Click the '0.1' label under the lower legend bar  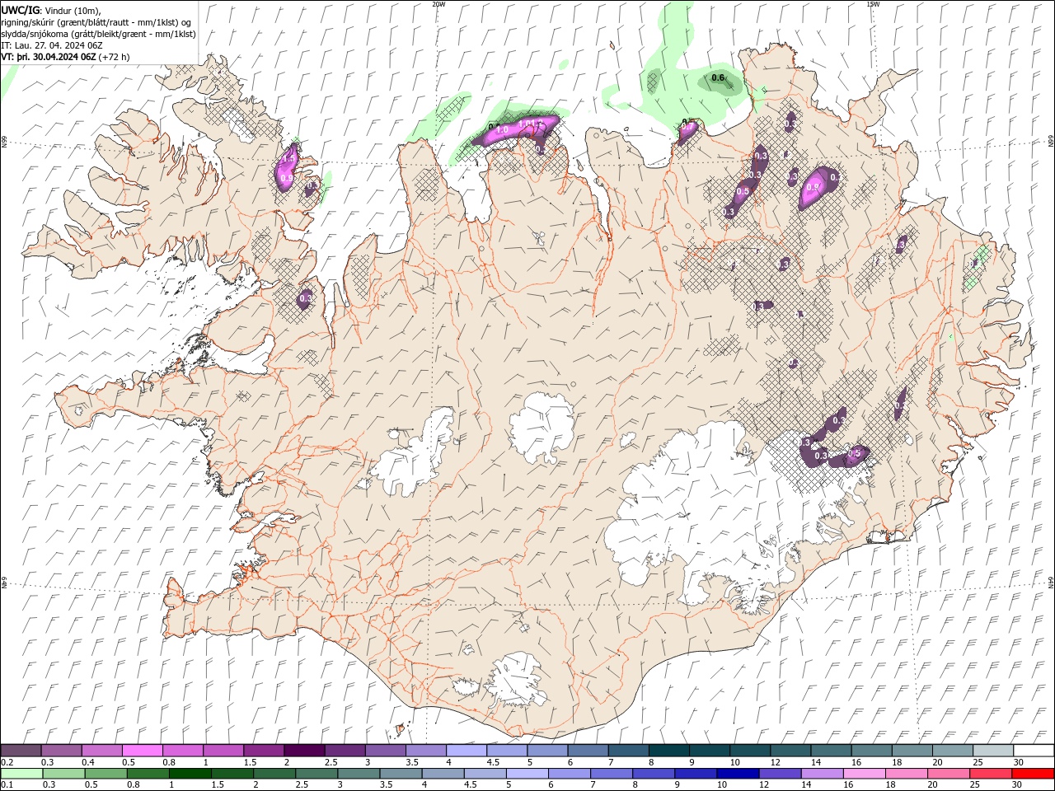point(7,785)
